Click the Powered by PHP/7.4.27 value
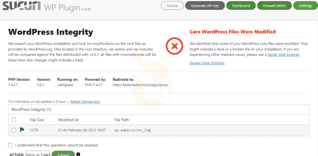The width and height of the screenshot is (318, 156). (94, 85)
